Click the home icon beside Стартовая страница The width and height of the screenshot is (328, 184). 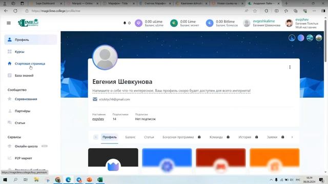pyautogui.click(x=9, y=63)
